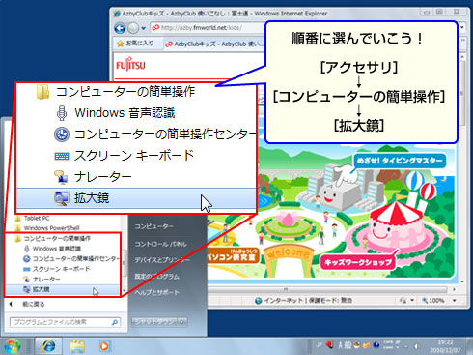
Task: Click the 100% zoom button in status bar
Action: (433, 301)
